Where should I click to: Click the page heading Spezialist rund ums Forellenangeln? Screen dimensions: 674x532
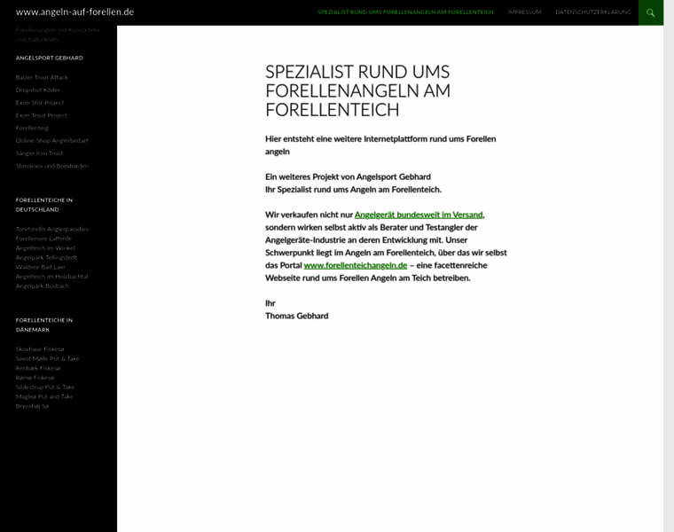click(357, 90)
